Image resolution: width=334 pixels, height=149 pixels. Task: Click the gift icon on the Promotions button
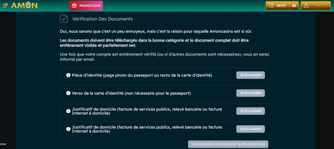pyautogui.click(x=74, y=6)
